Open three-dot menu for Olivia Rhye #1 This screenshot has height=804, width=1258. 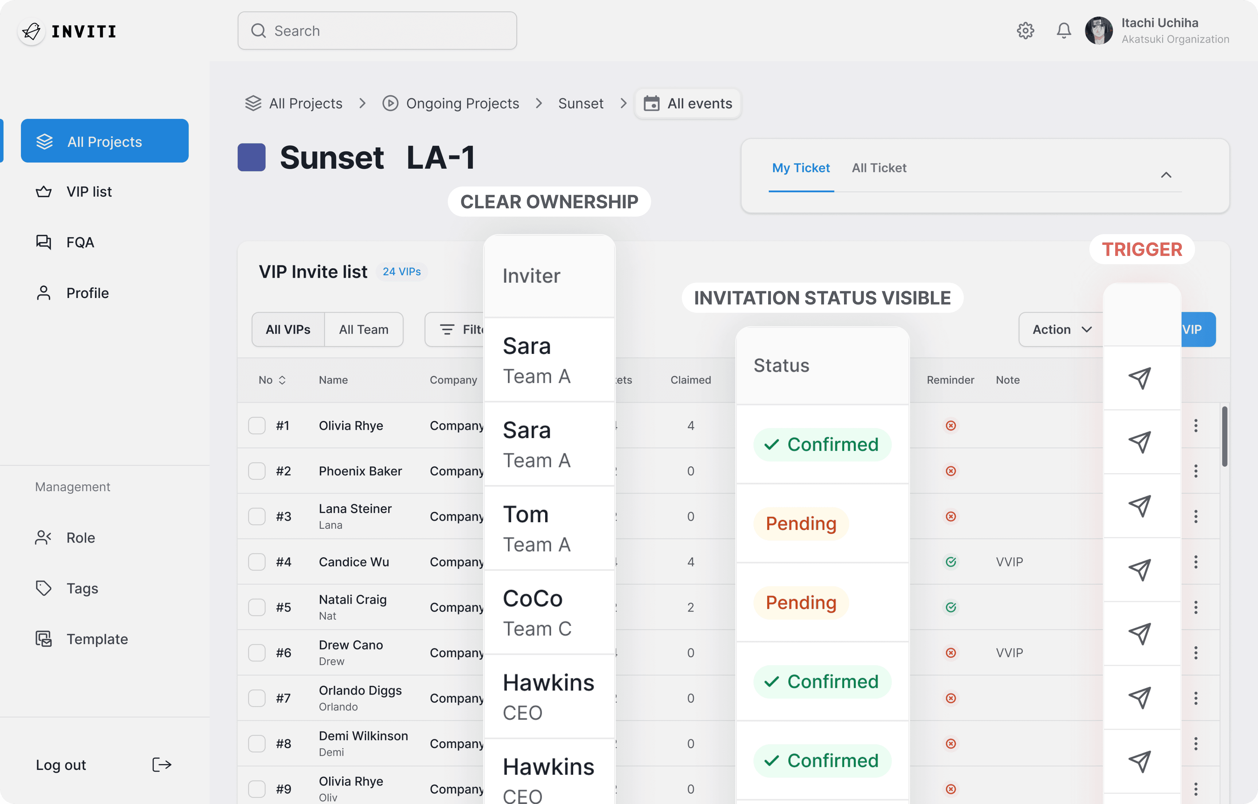click(1195, 426)
